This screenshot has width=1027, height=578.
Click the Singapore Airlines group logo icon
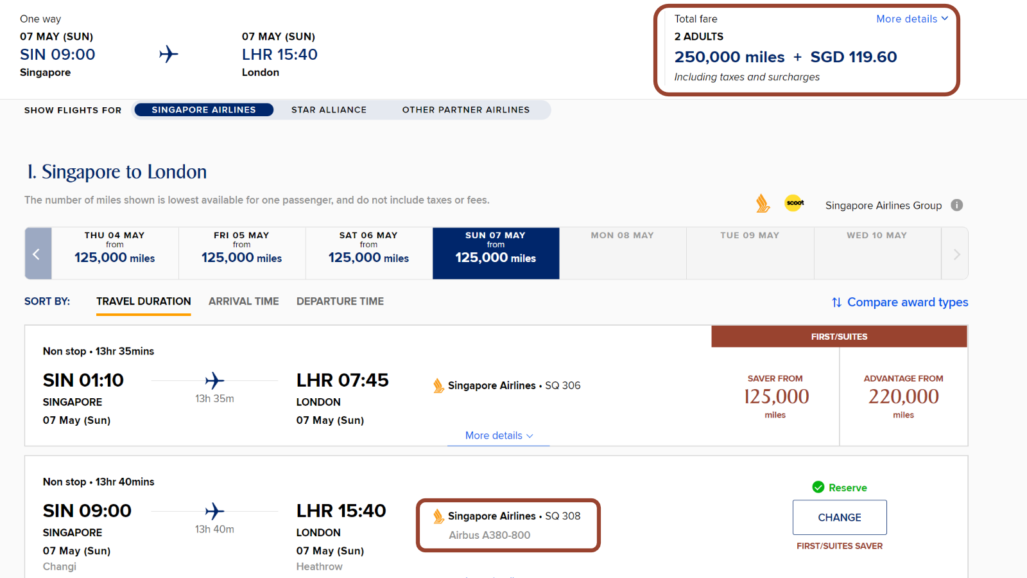tap(763, 204)
